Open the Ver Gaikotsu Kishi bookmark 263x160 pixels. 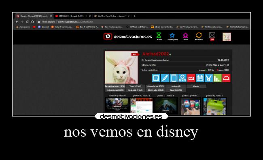(237, 27)
